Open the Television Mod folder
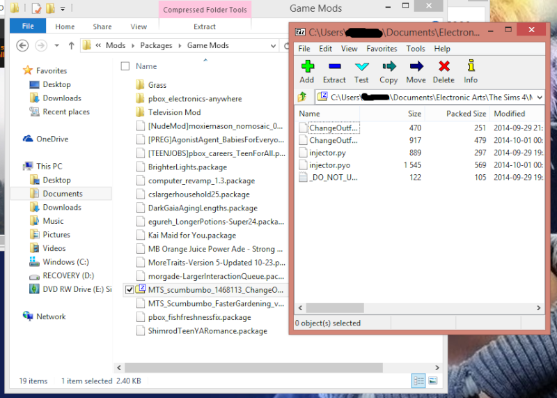This screenshot has height=398, width=557. point(175,112)
